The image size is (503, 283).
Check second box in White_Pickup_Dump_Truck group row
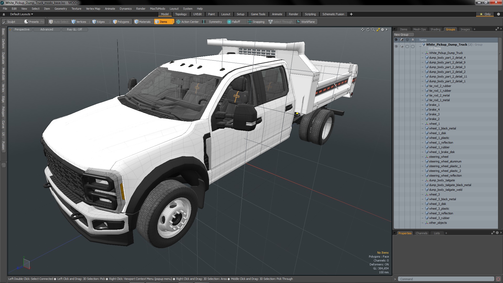click(413, 46)
